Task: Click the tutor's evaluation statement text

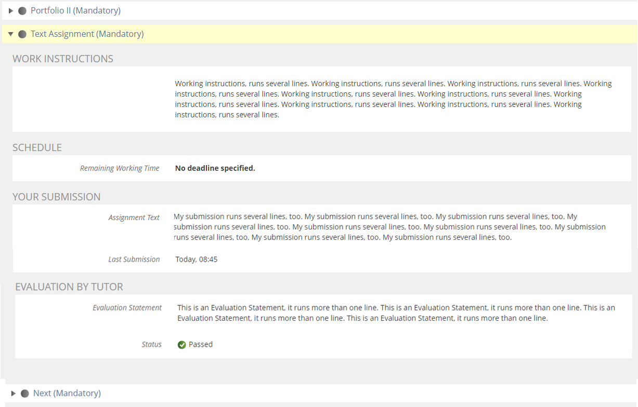Action: [396, 313]
